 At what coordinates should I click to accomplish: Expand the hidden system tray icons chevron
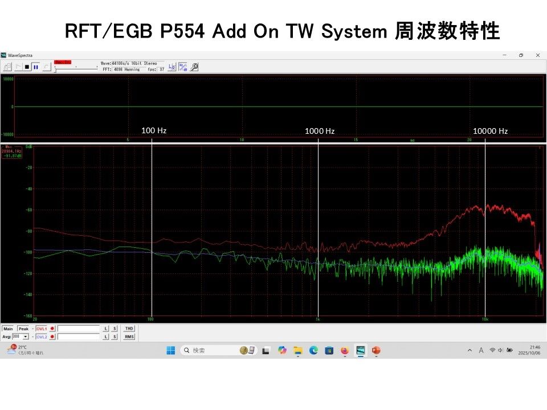pyautogui.click(x=470, y=350)
